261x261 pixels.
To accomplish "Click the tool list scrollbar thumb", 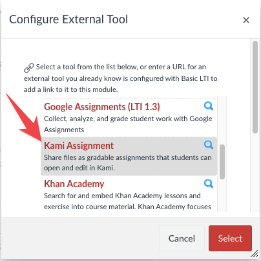I will point(222,162).
